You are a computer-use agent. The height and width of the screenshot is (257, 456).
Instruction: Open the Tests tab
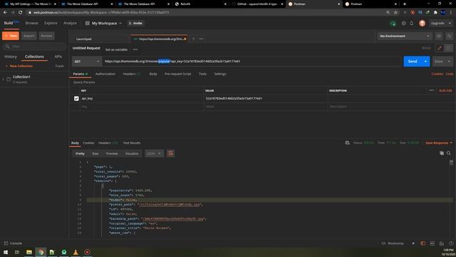point(202,74)
